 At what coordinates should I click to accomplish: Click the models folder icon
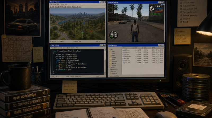pyautogui.click(x=110, y=57)
